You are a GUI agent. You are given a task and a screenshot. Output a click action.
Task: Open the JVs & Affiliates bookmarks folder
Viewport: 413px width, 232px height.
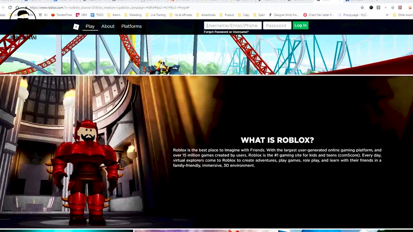coord(181,15)
